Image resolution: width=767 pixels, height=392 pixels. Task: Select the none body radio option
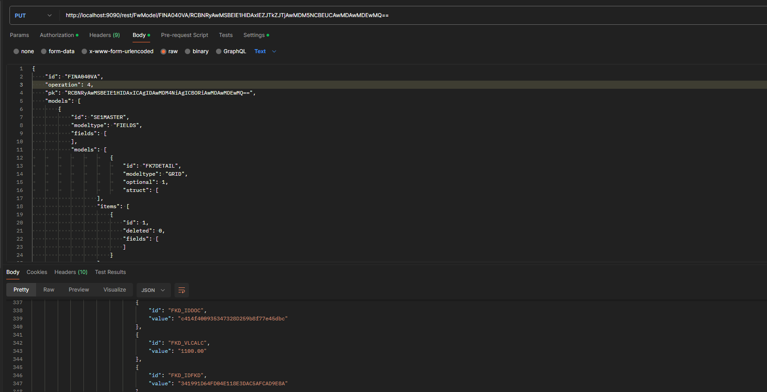[x=16, y=51]
